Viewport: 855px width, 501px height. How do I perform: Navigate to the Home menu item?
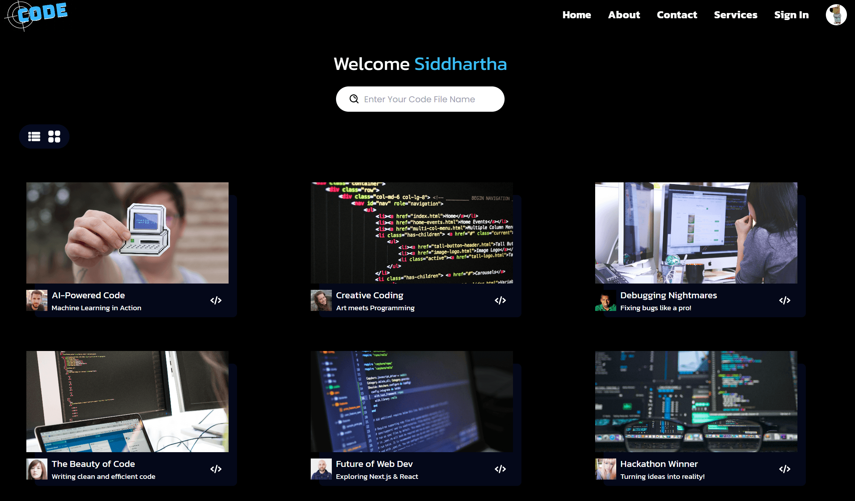(x=577, y=15)
